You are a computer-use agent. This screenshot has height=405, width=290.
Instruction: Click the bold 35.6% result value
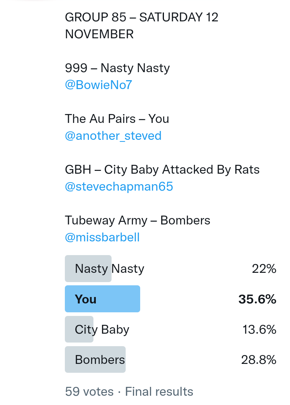click(257, 299)
